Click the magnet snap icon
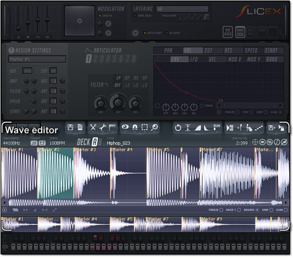This screenshot has height=259, width=293. point(135,127)
